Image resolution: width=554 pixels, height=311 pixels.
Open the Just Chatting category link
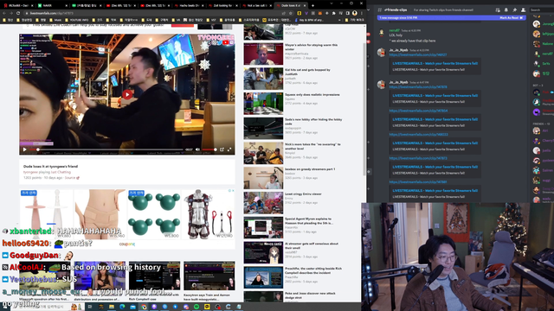click(x=61, y=172)
